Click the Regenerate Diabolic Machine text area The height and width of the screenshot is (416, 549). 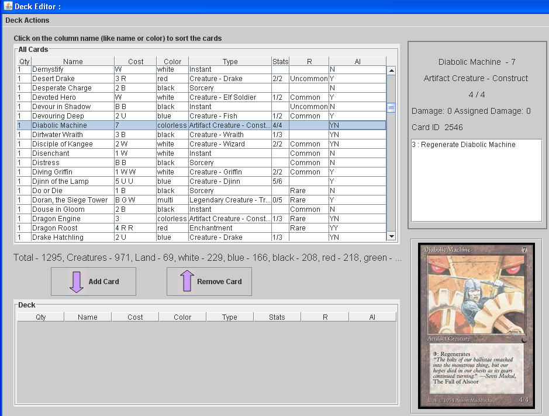click(476, 180)
